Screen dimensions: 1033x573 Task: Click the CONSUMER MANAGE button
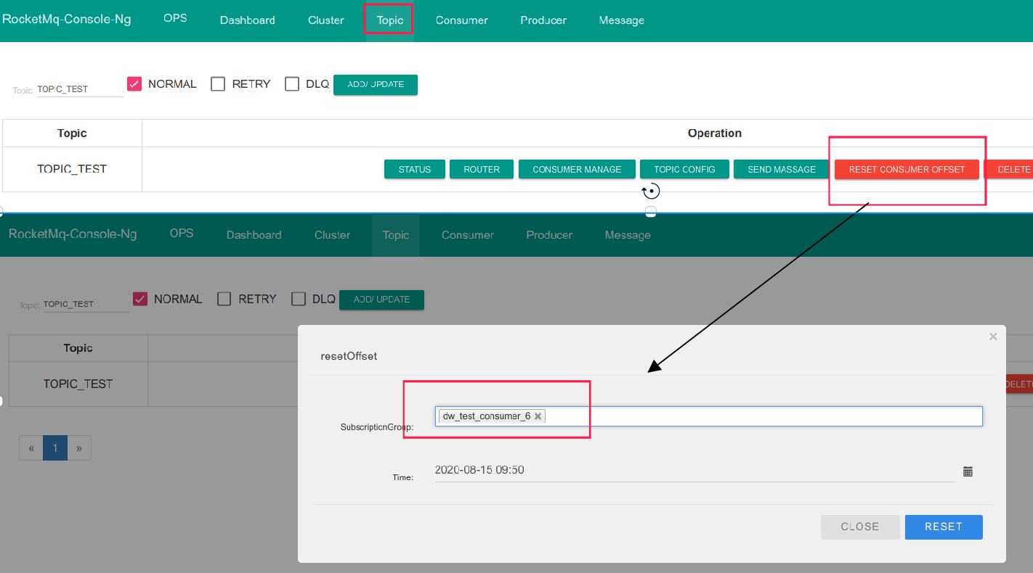[x=577, y=169]
